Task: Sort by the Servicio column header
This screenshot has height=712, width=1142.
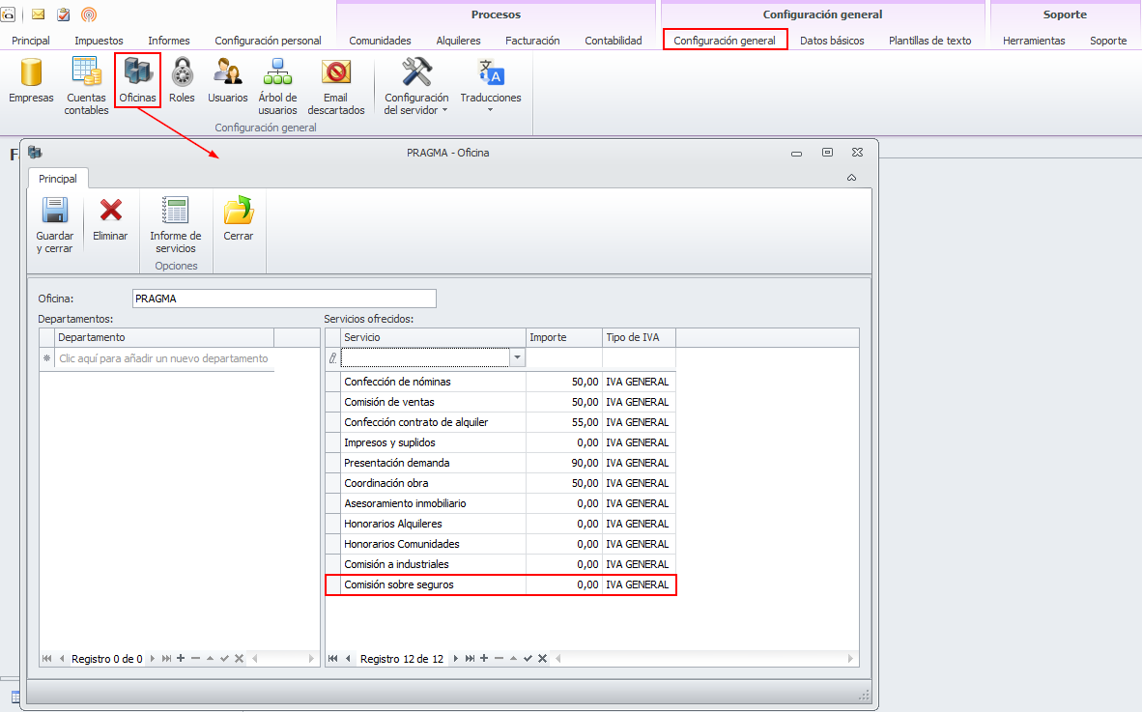Action: coord(434,337)
